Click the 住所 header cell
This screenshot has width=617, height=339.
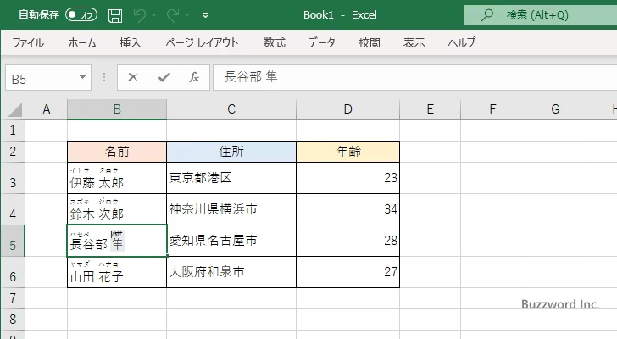pos(231,152)
